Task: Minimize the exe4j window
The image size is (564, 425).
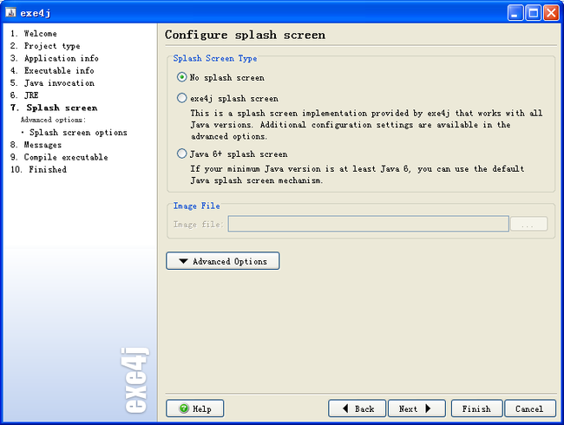Action: (515, 13)
